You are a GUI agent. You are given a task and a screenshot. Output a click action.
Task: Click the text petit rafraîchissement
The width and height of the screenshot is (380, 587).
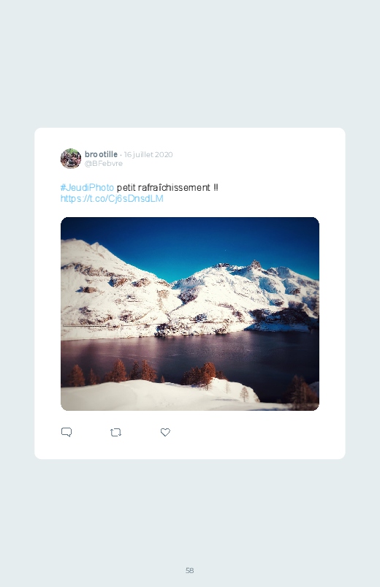click(163, 187)
